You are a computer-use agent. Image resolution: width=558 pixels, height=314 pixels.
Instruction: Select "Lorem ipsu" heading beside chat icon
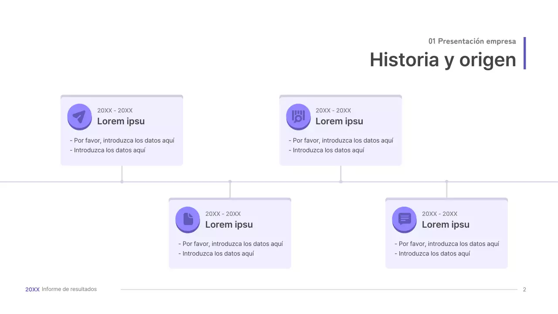pyautogui.click(x=446, y=225)
